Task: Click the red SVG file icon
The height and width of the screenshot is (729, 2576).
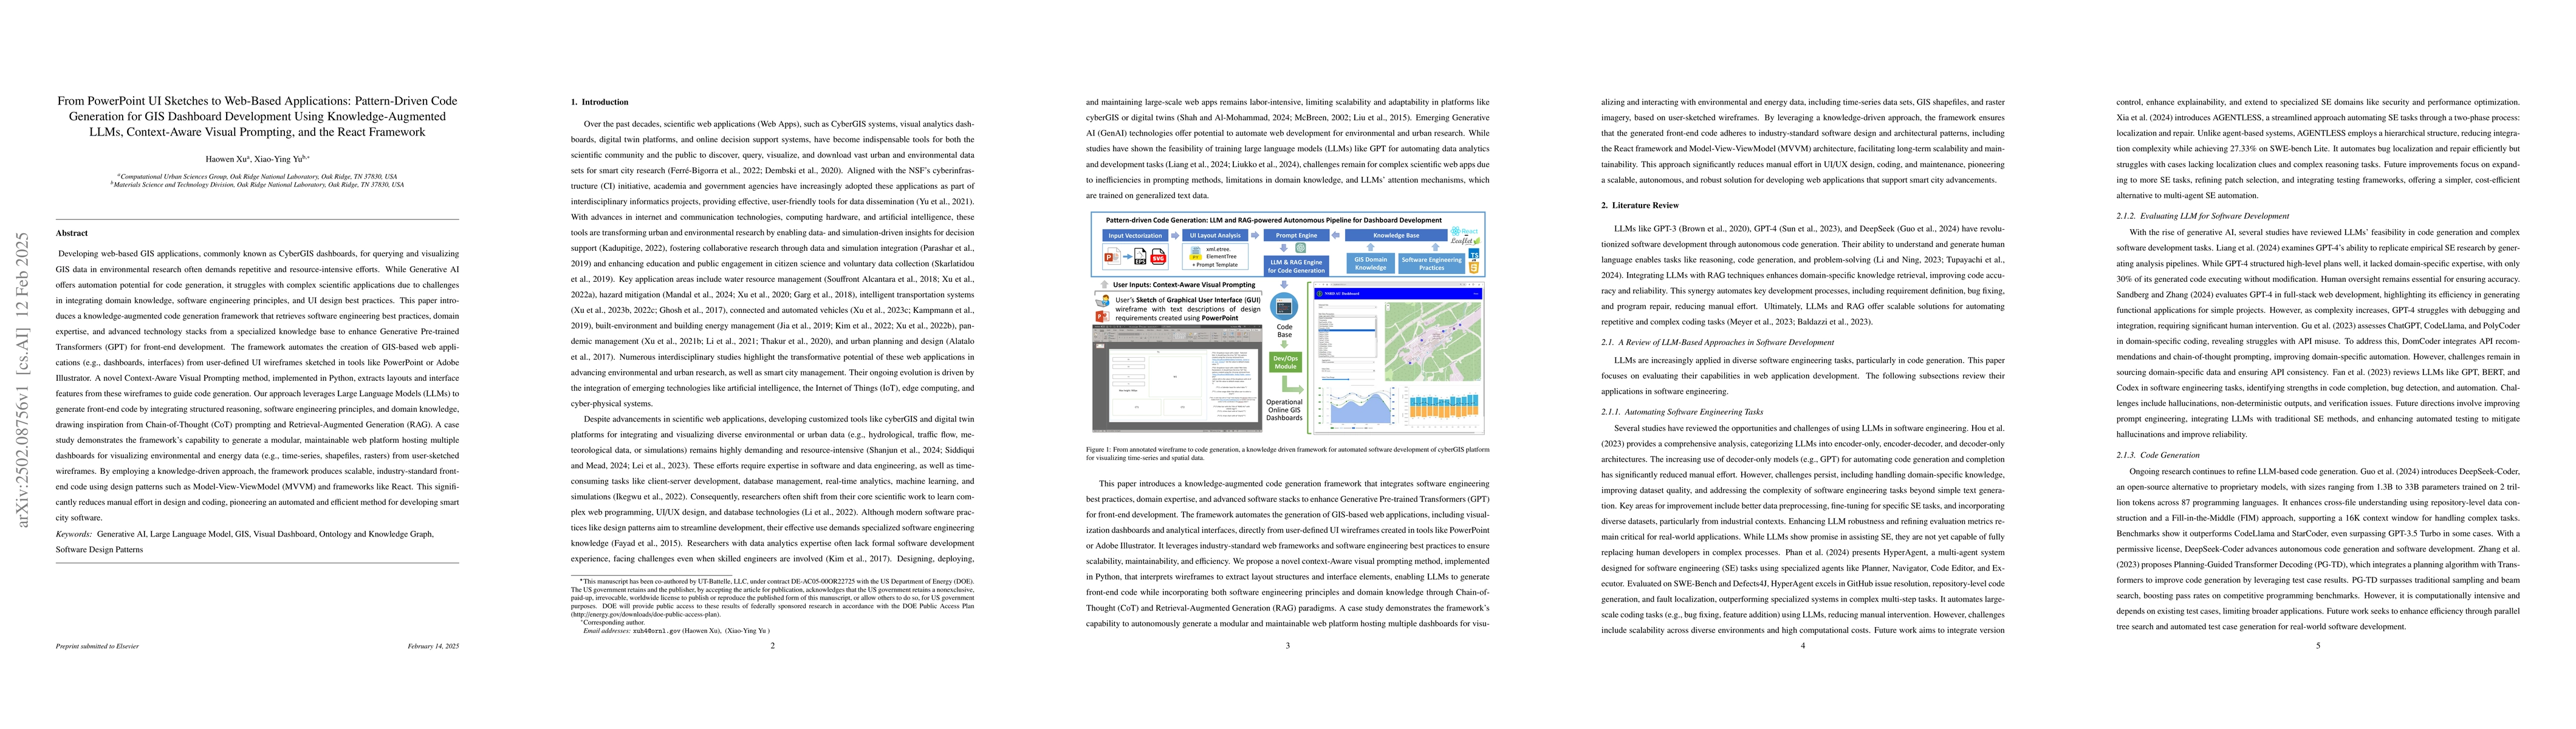Action: [x=1159, y=257]
